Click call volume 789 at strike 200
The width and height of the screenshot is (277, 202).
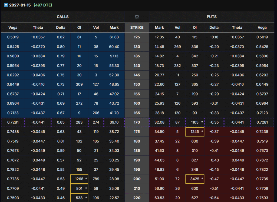[x=96, y=179]
